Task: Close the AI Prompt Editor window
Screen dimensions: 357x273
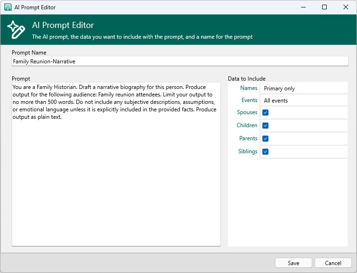Action: [x=346, y=7]
